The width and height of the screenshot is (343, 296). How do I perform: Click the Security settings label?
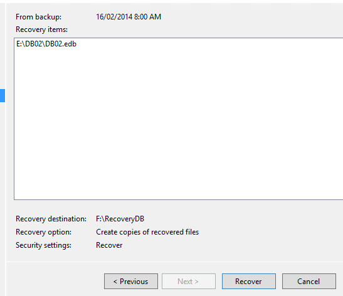tap(43, 245)
